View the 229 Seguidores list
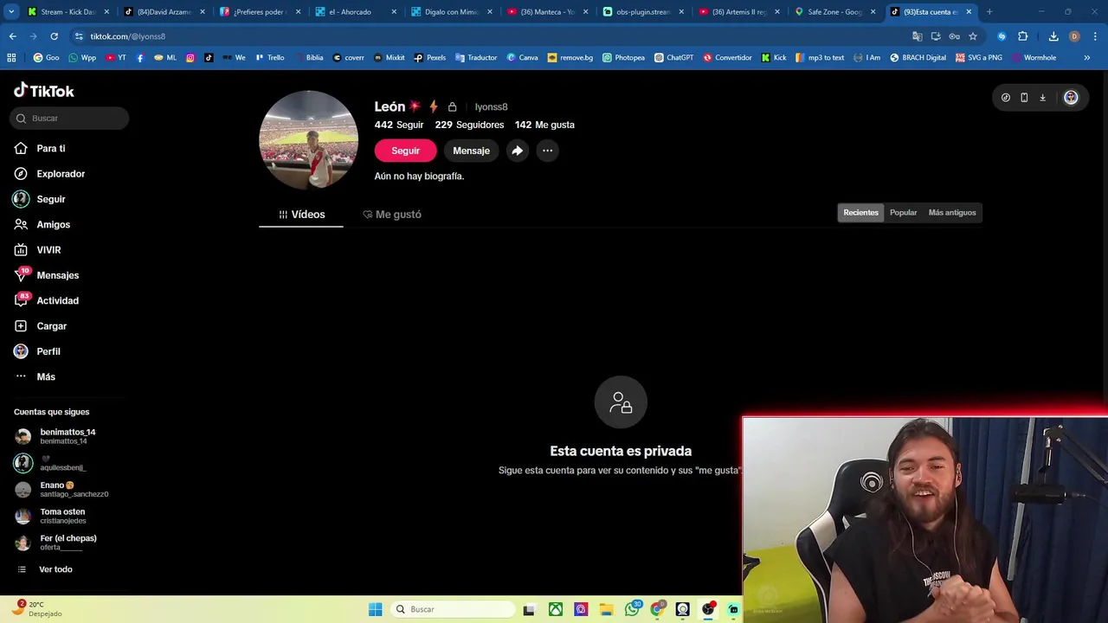The width and height of the screenshot is (1108, 623). coord(469,125)
